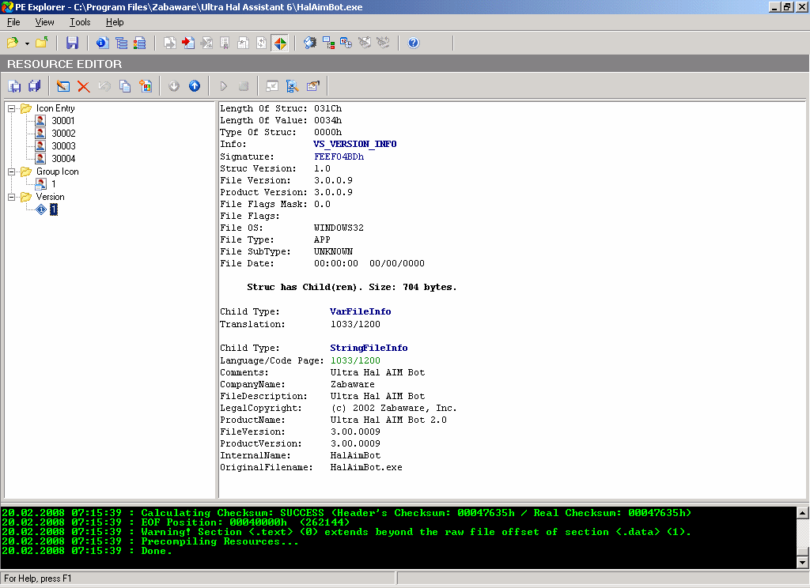This screenshot has height=588, width=810.
Task: Click the Save All Resources double-floppy icon
Action: pyautogui.click(x=35, y=86)
